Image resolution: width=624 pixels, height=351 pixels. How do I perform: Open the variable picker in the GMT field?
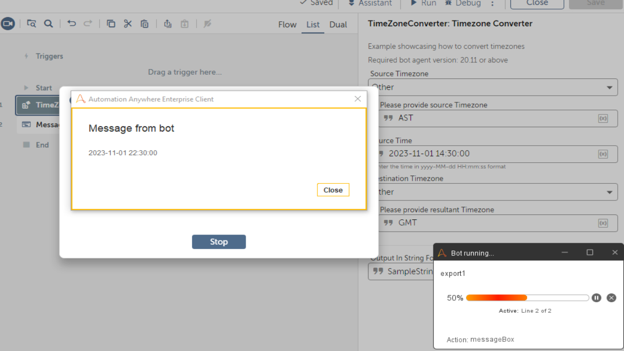(x=603, y=223)
